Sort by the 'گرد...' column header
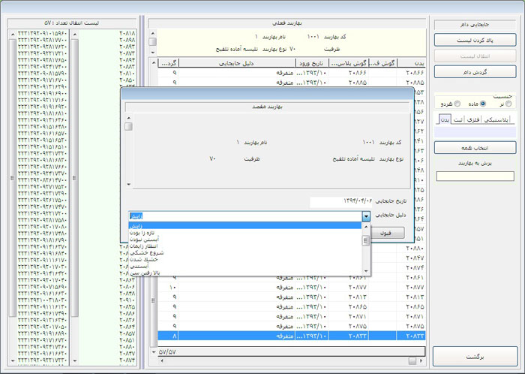The height and width of the screenshot is (374, 525). tap(169, 63)
